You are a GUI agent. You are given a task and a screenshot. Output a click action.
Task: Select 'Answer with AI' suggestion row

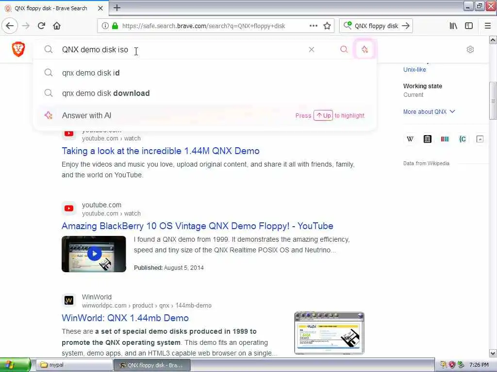(205, 115)
